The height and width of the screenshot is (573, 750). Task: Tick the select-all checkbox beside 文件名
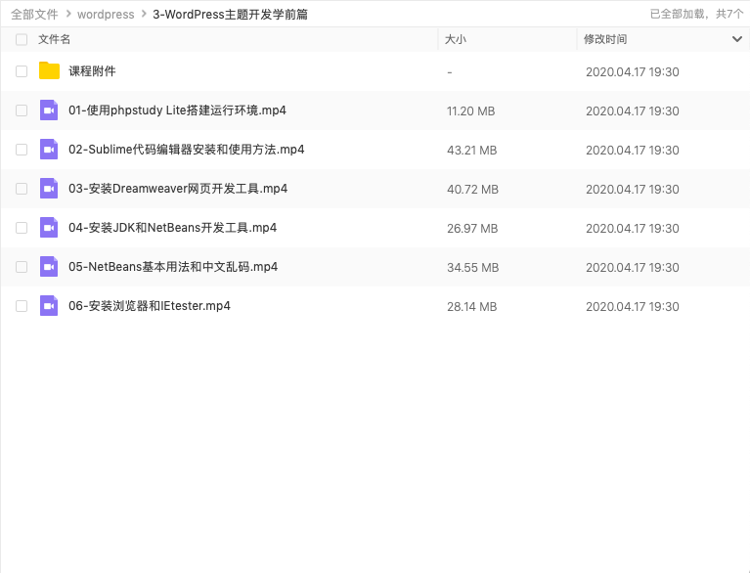point(22,39)
